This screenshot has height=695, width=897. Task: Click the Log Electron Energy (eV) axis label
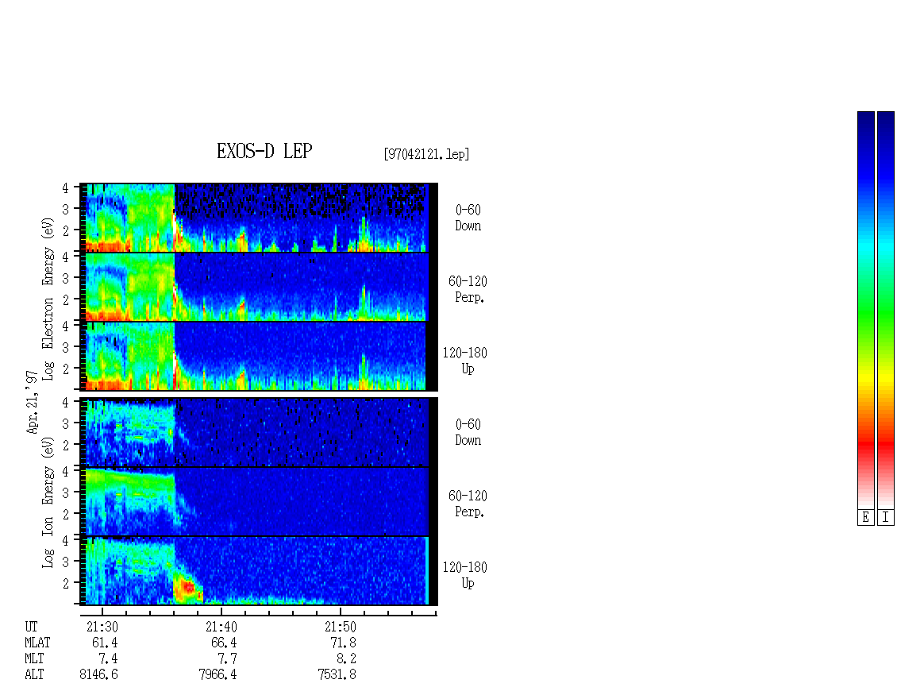point(48,299)
